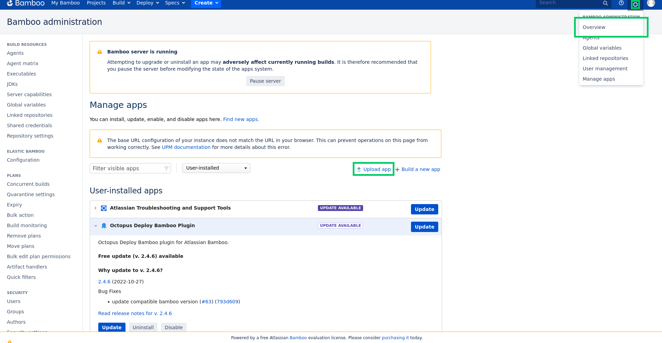The width and height of the screenshot is (662, 343).
Task: Collapse the Octopus Deploy Bamboo Plugin row
Action: [x=96, y=226]
